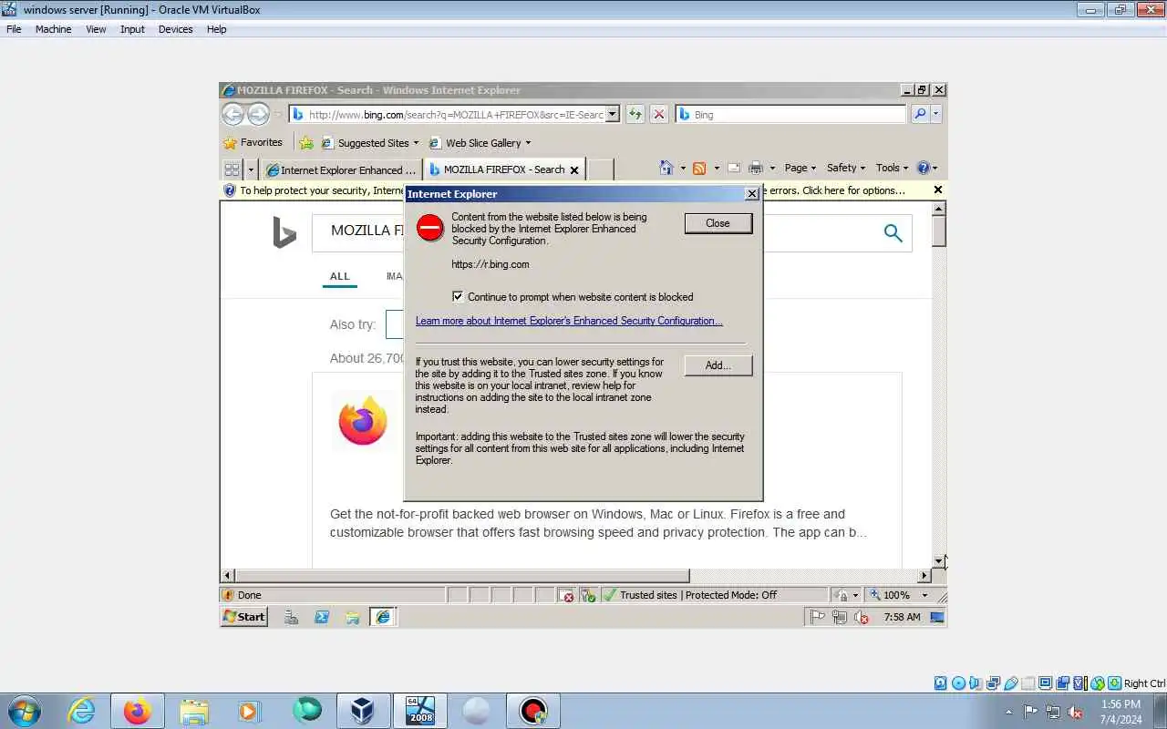Select the ALL search results tab
The image size is (1167, 729).
click(339, 276)
